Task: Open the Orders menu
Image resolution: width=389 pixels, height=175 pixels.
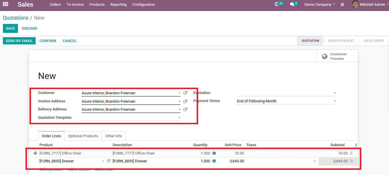Action: coord(55,4)
